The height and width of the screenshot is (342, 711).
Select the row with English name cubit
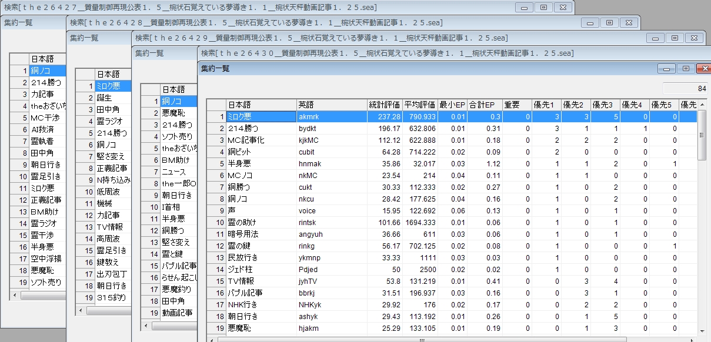(331, 152)
